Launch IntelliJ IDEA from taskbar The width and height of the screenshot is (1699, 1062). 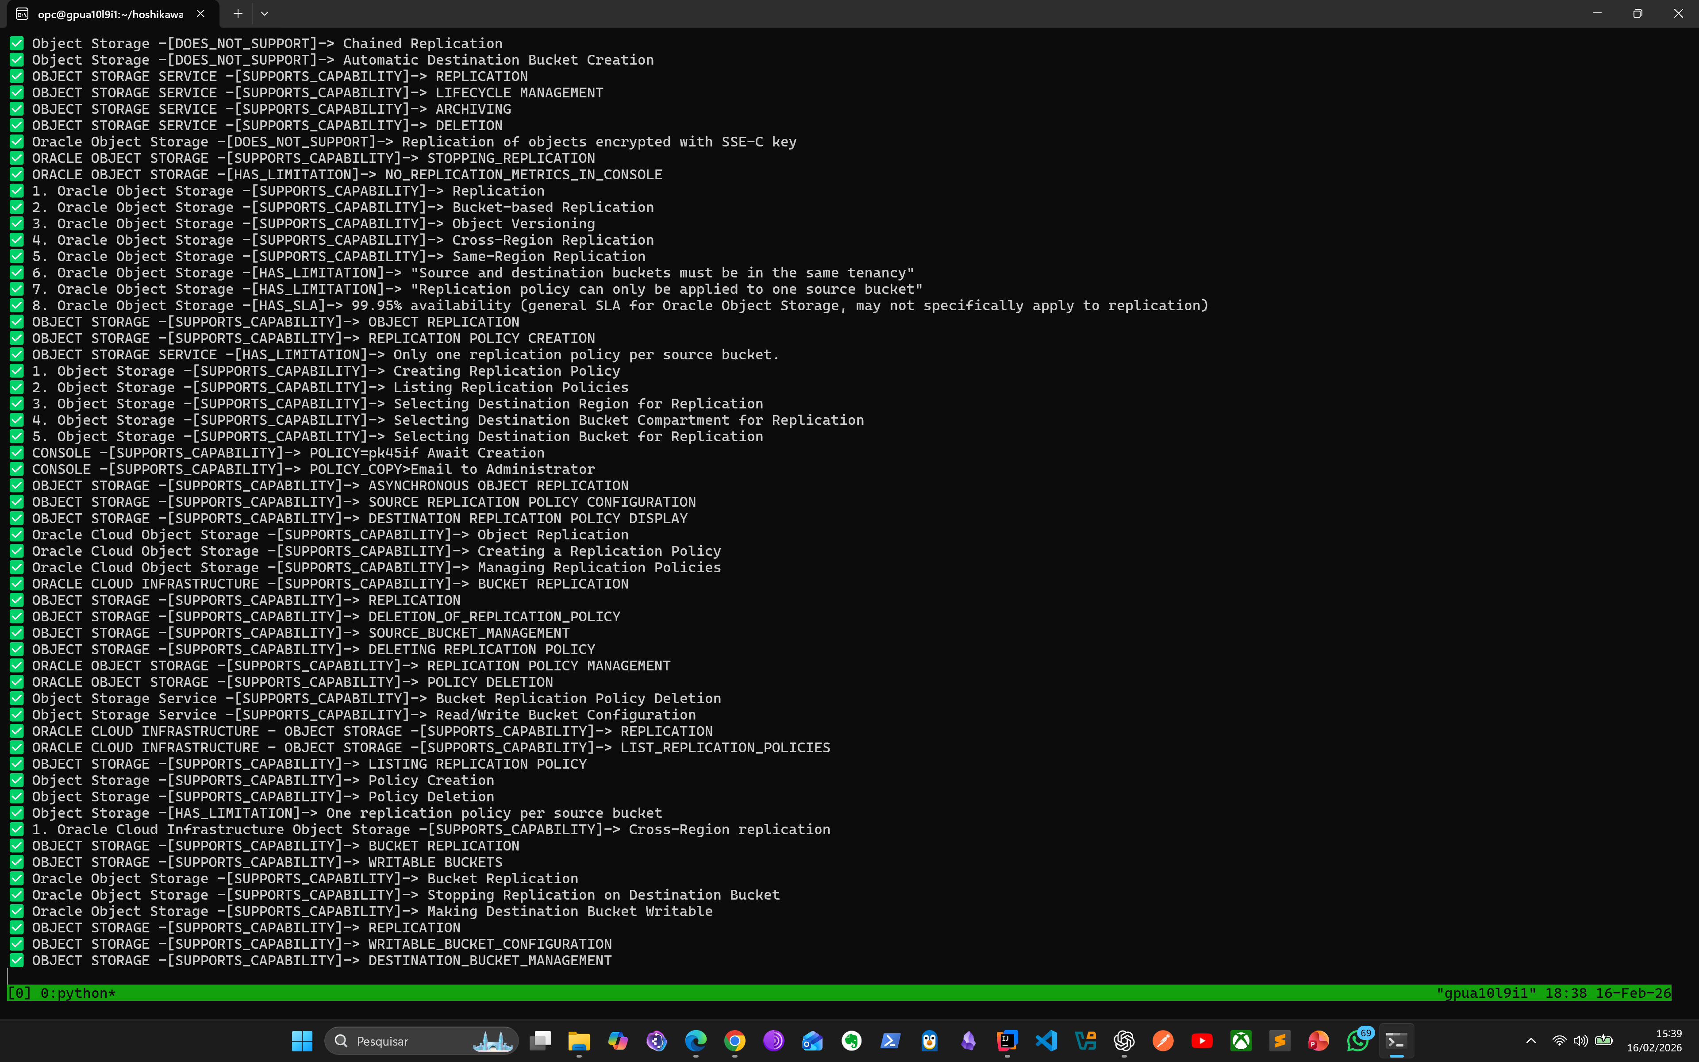1007,1040
